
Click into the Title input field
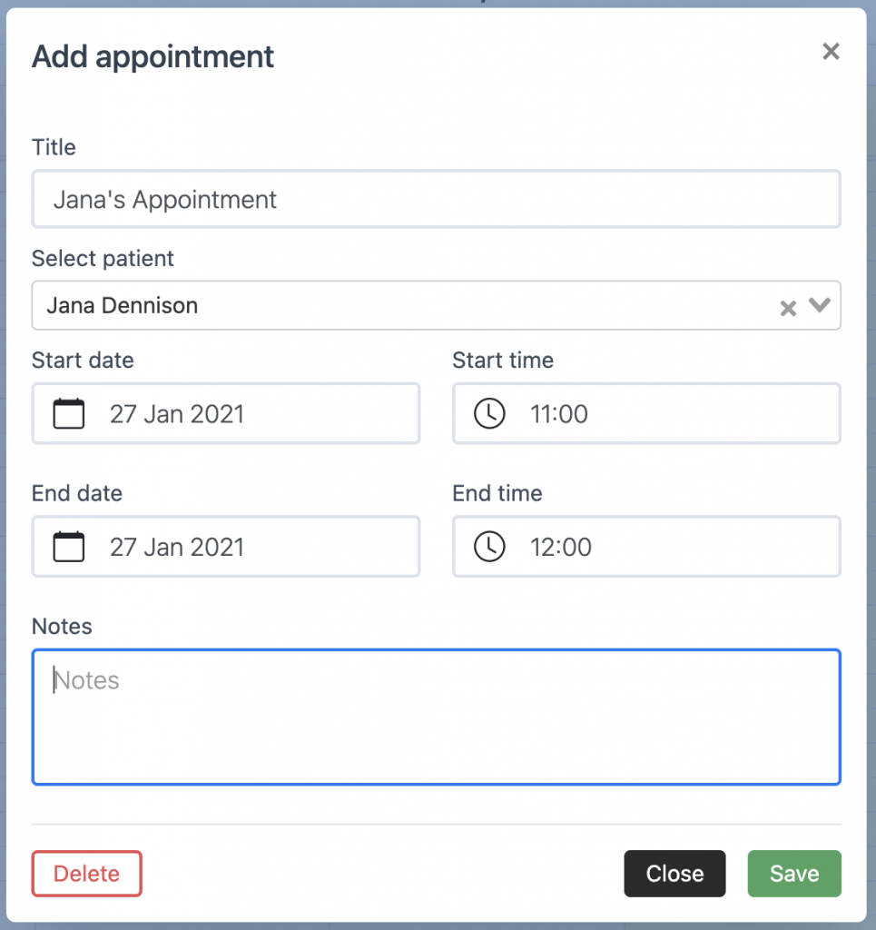[437, 199]
